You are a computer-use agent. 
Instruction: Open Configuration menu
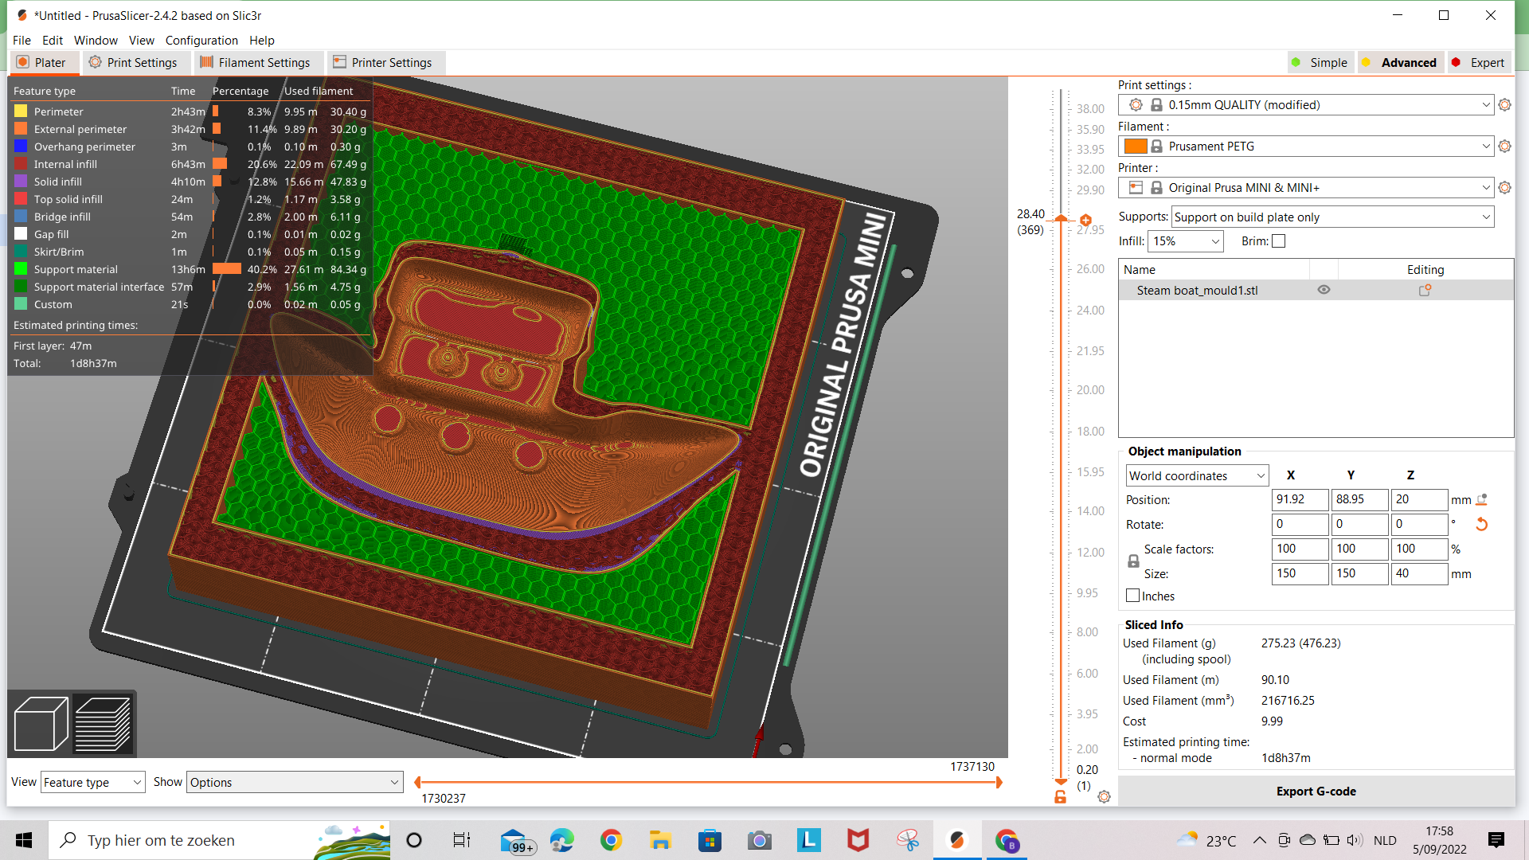coord(201,40)
